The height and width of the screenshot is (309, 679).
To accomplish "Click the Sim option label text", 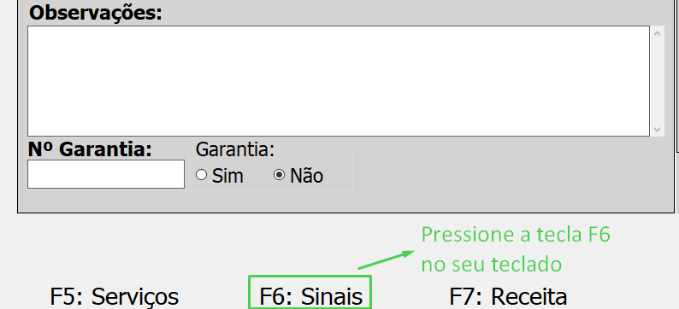I will tap(227, 176).
